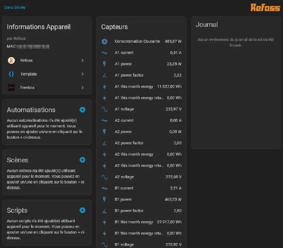The image size is (283, 248).
Task: Click the Freebox integration icon
Action: point(11,87)
